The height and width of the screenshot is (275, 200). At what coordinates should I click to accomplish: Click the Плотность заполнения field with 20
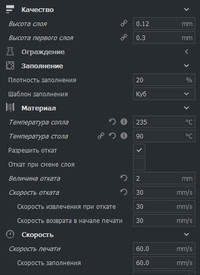point(164,80)
